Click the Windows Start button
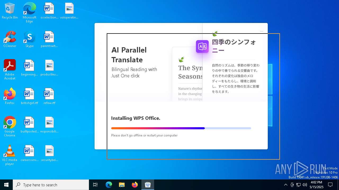339x190 pixels. [x=6, y=185]
